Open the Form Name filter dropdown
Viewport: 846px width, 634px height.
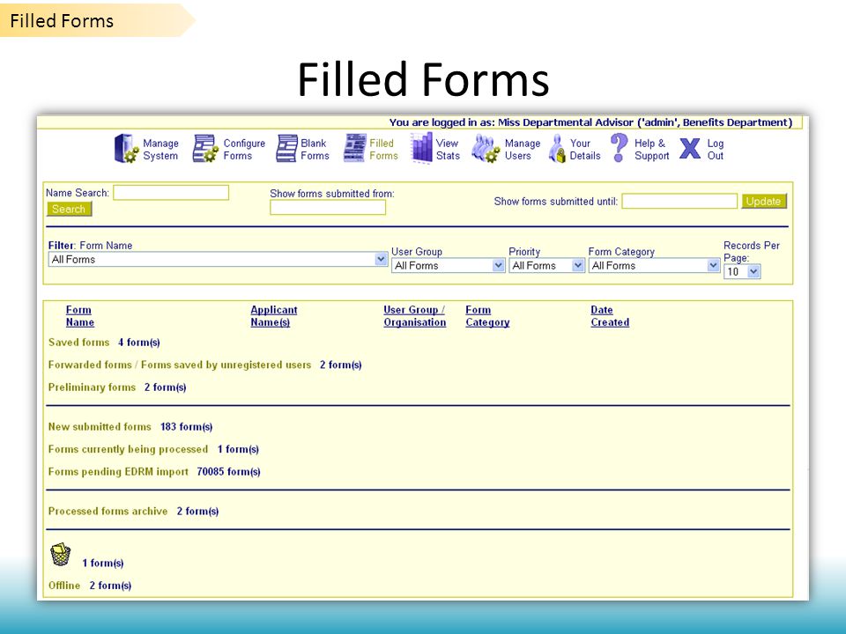[218, 259]
